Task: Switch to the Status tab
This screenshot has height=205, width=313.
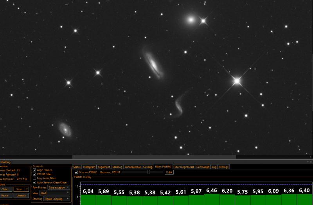Action: tap(77, 167)
